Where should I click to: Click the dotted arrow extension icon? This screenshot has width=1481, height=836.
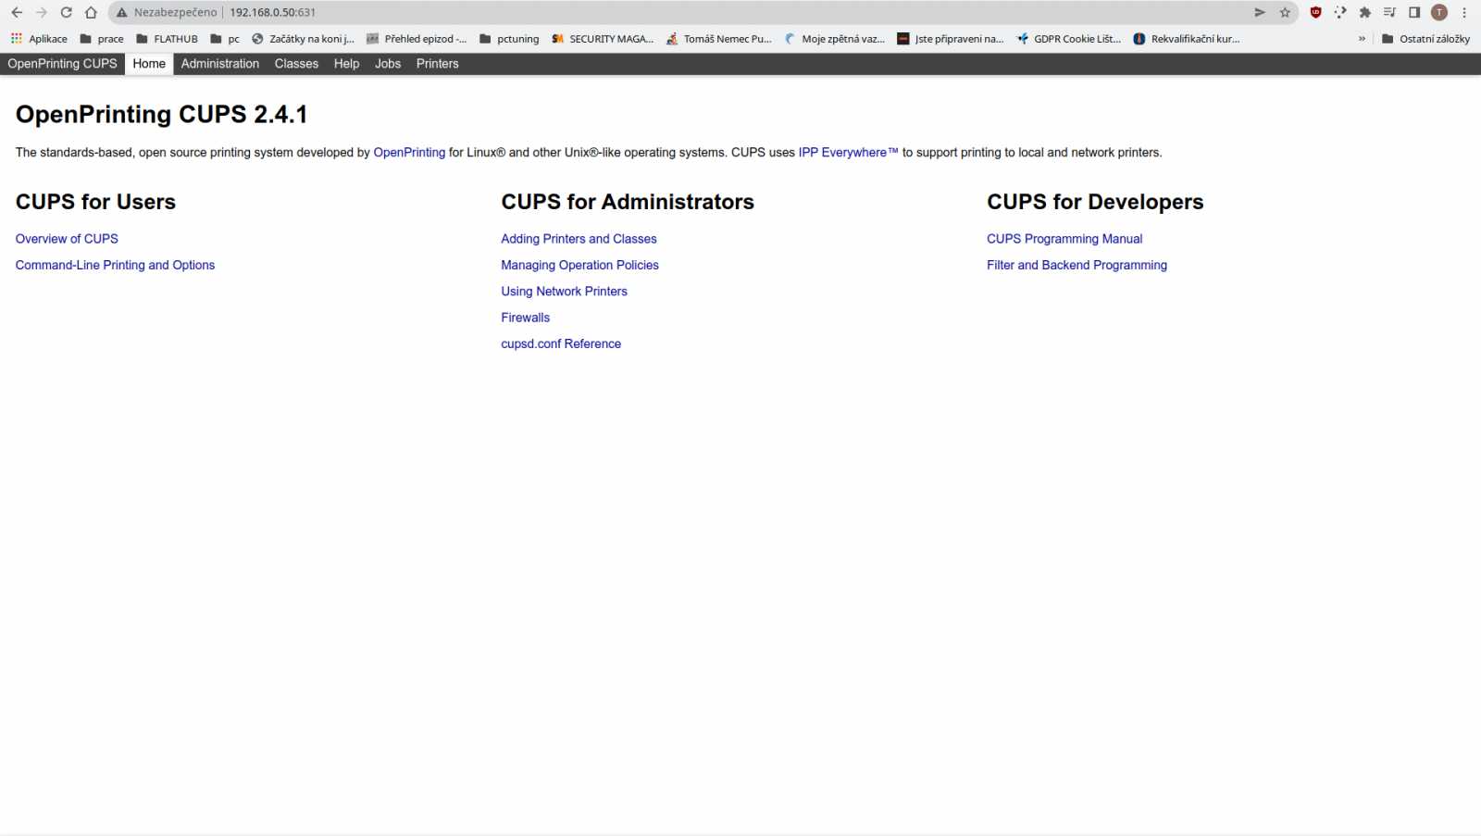pos(1340,12)
